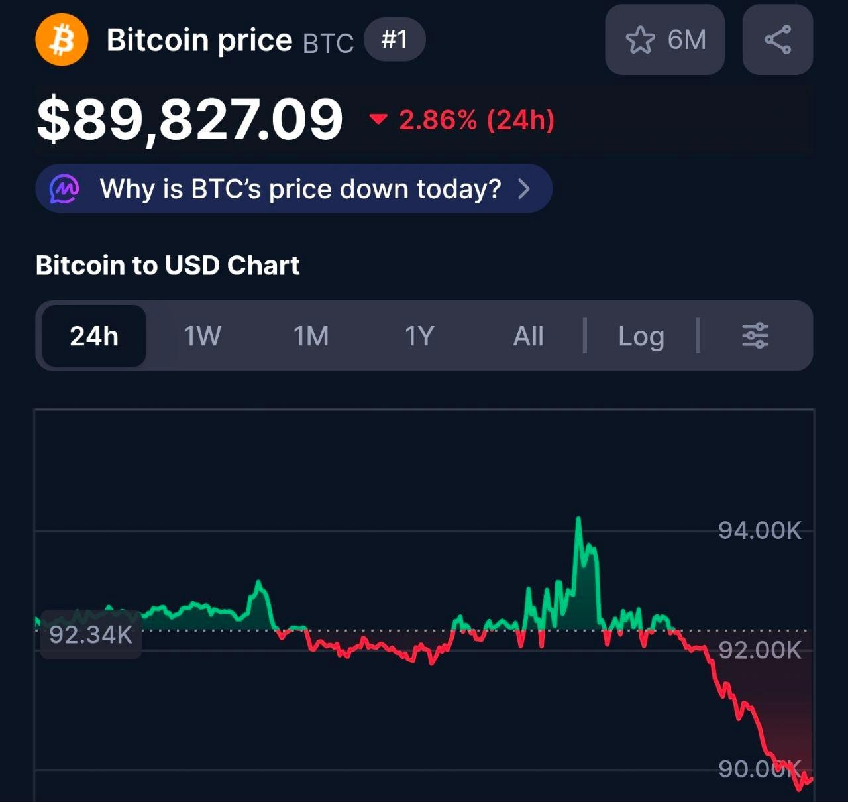Viewport: 848px width, 802px height.
Task: Click the 'Bitcoin to USD Chart' heading
Action: [x=168, y=265]
